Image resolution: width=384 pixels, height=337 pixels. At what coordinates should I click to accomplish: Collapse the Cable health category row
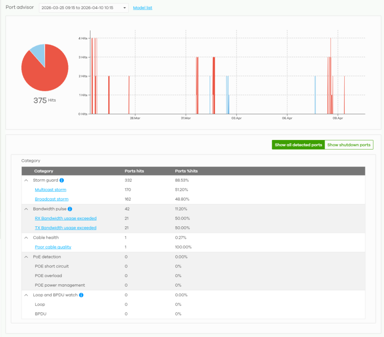tap(26, 238)
